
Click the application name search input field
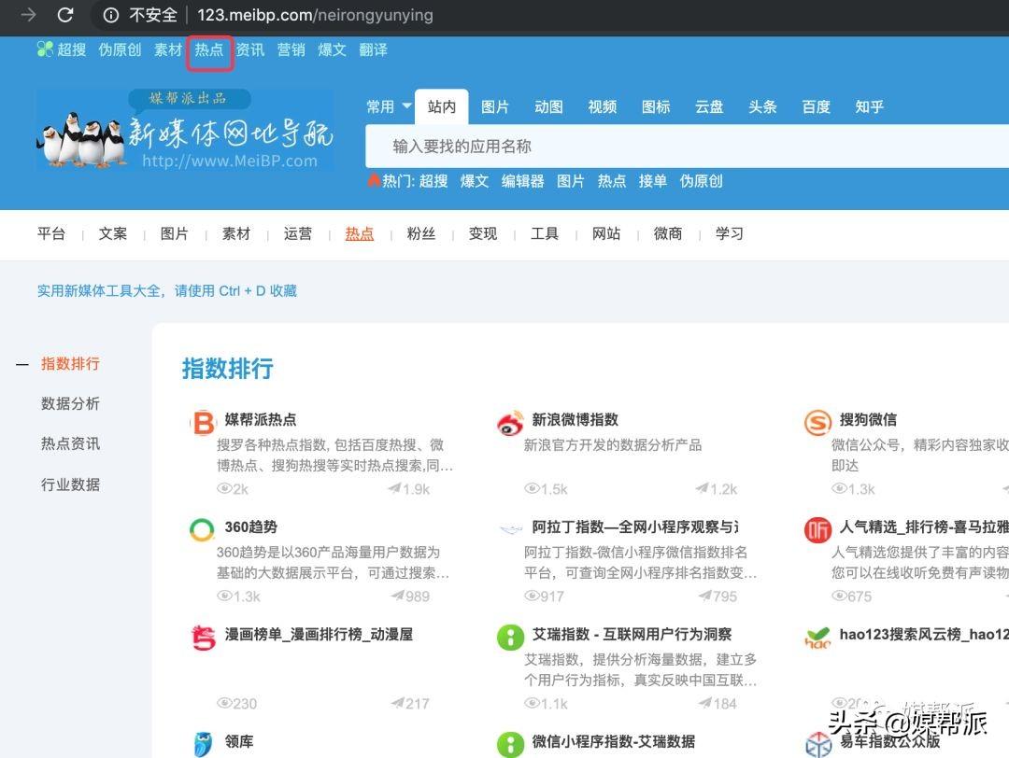(654, 147)
